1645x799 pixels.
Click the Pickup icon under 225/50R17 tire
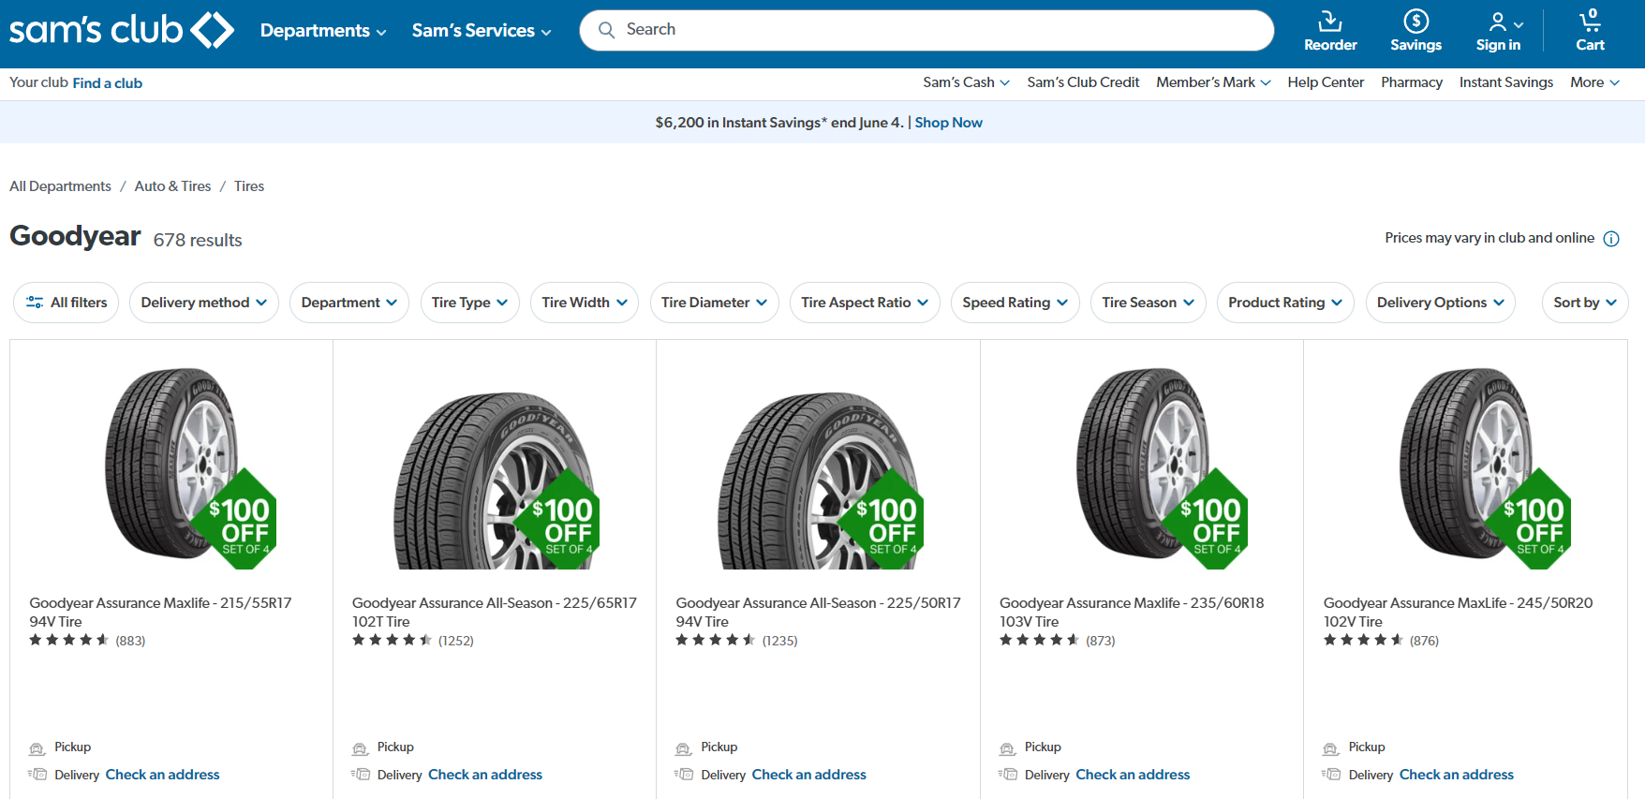(684, 748)
